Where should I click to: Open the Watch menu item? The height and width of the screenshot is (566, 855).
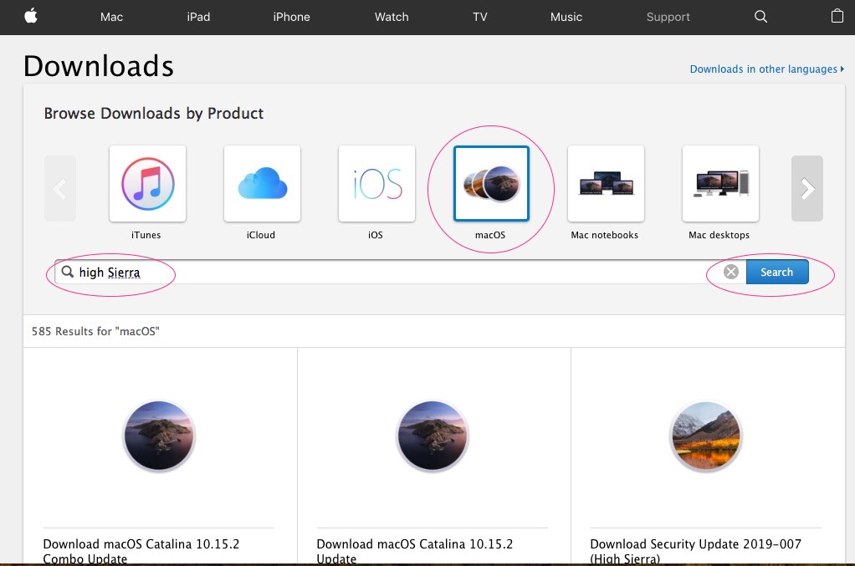point(392,17)
